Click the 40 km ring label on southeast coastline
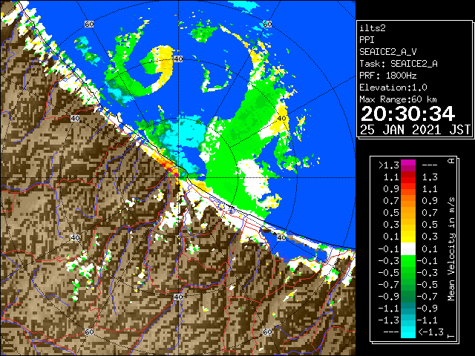Viewport: 475px width, 356px height. (281, 237)
